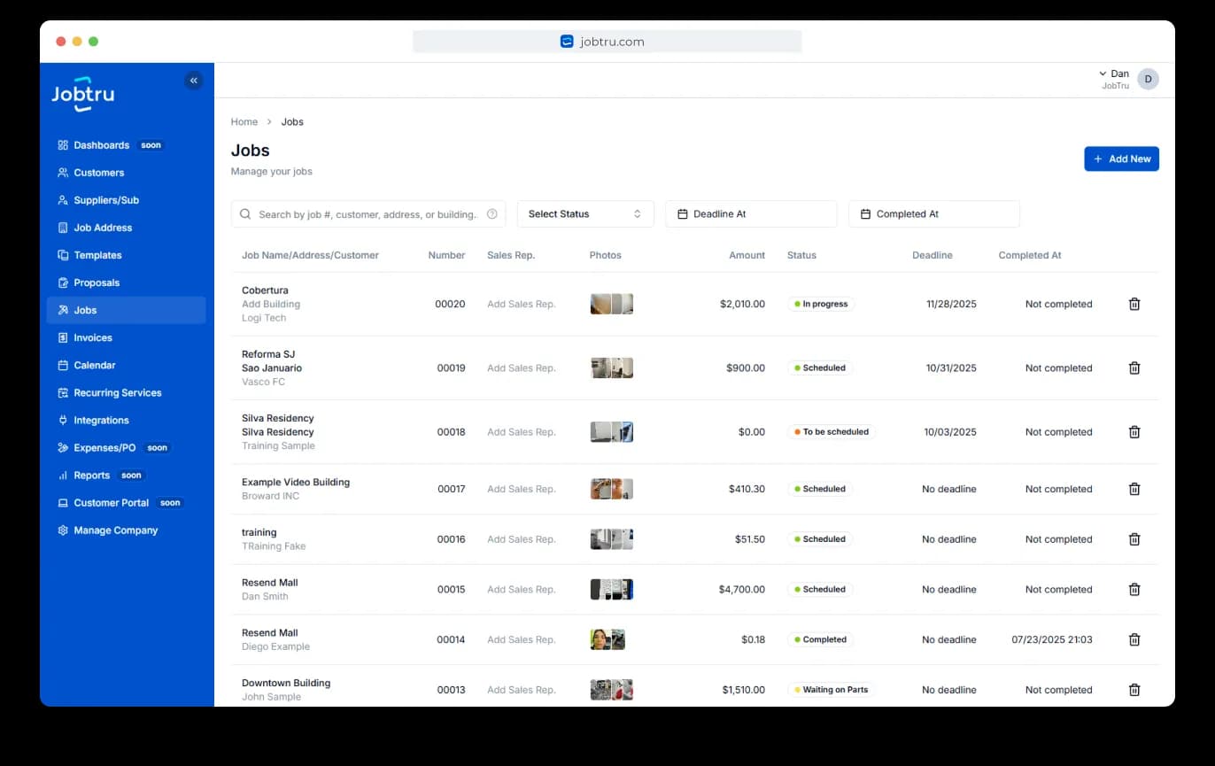The width and height of the screenshot is (1215, 766).
Task: Click the Manage Company gear icon
Action: click(x=62, y=530)
